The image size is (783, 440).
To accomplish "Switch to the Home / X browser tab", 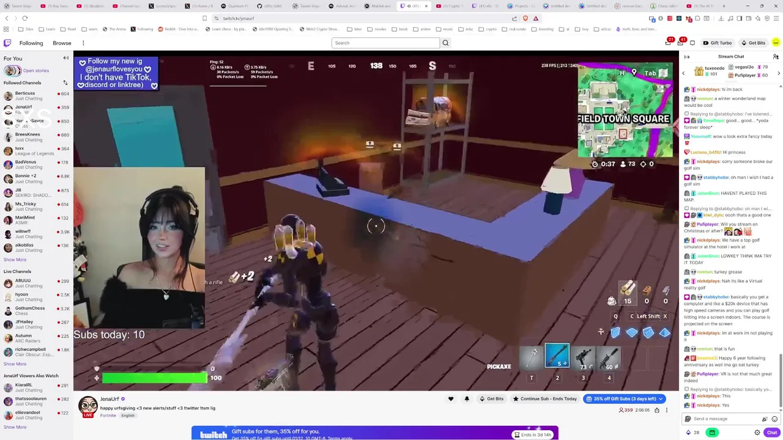I will click(x=199, y=5).
